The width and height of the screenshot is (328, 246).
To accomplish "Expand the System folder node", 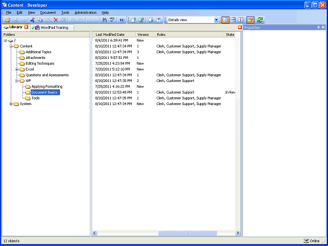I will [x=11, y=104].
